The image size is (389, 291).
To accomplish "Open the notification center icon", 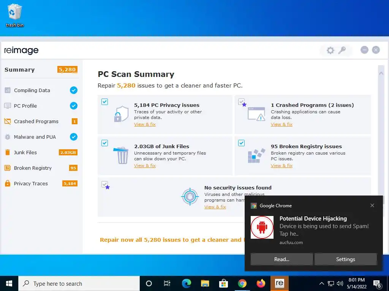I will coord(377,283).
